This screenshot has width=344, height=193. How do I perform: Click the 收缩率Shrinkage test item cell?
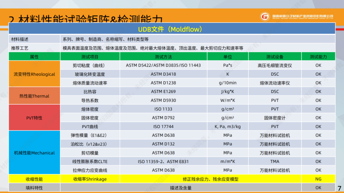coord(90,179)
